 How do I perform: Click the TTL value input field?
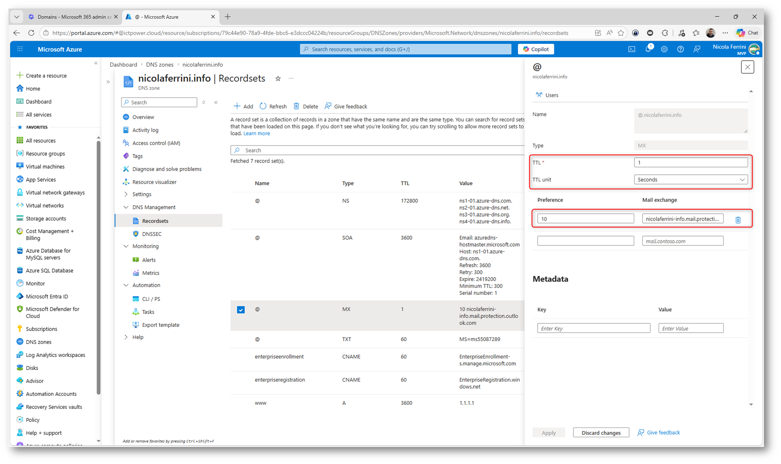(x=690, y=163)
